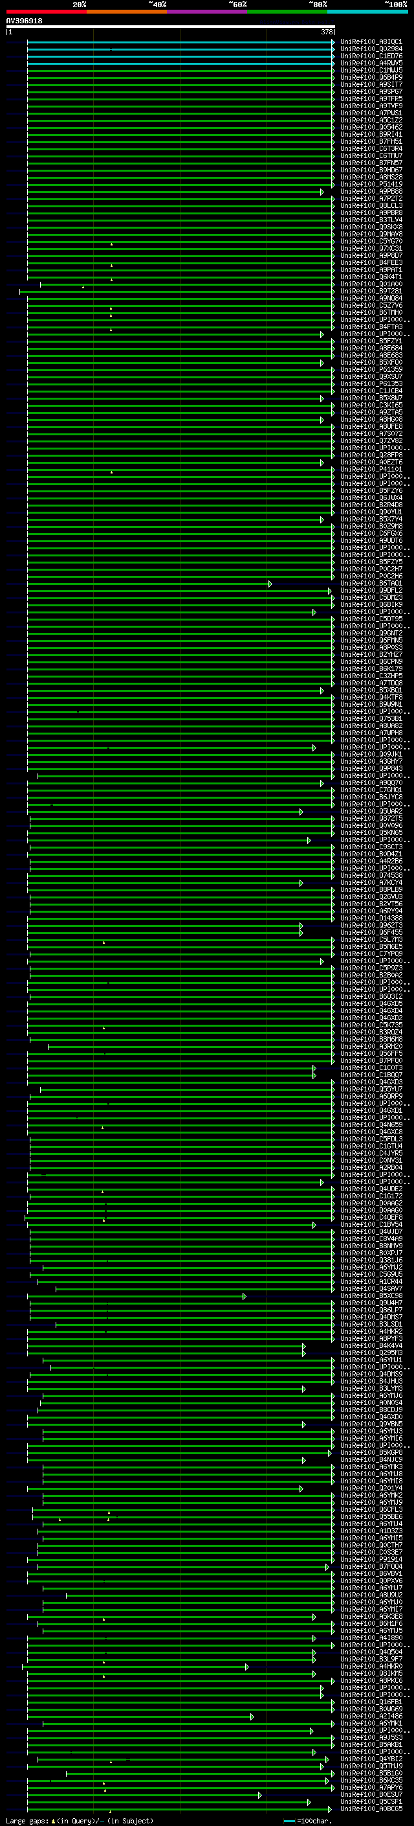
Task: Open the UniRef100_B4FEE3 entry
Action: [371, 263]
